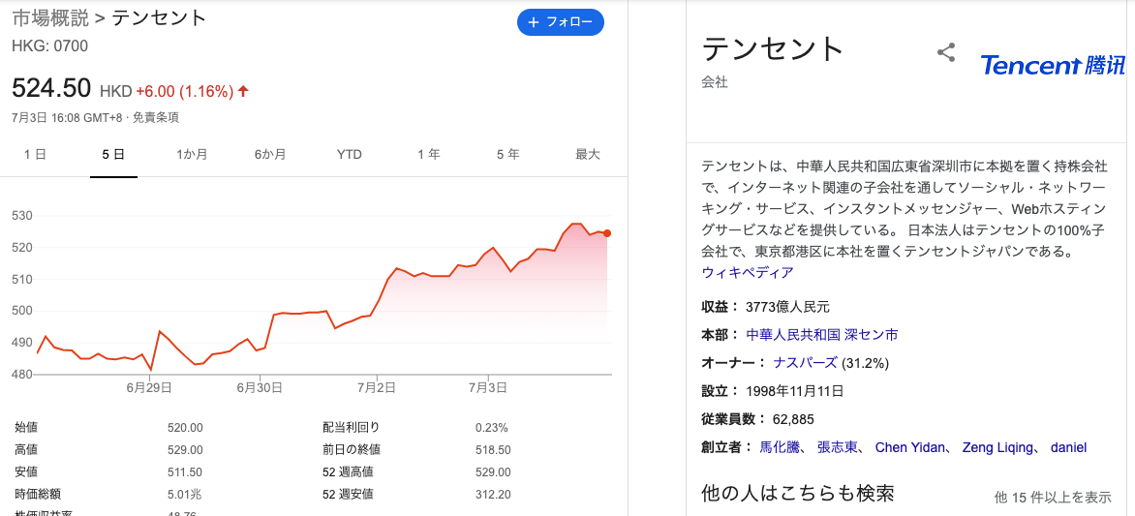
Task: Open founder link daniel
Action: click(x=1068, y=447)
